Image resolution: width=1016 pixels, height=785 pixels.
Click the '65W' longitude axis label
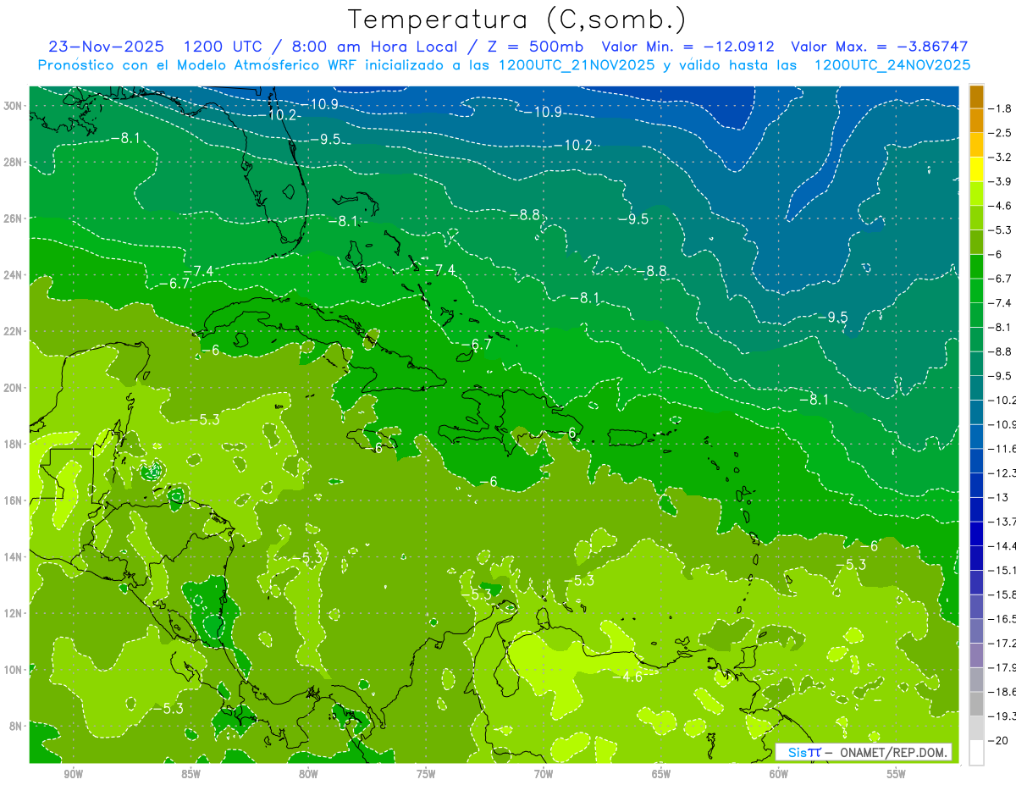point(661,775)
